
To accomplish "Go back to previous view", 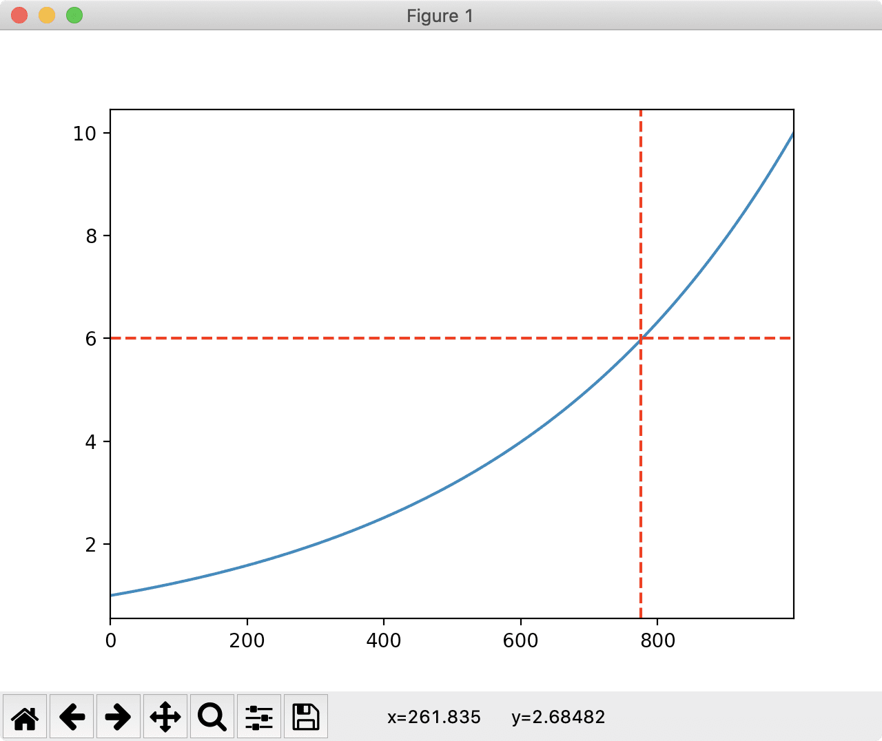I will (72, 717).
